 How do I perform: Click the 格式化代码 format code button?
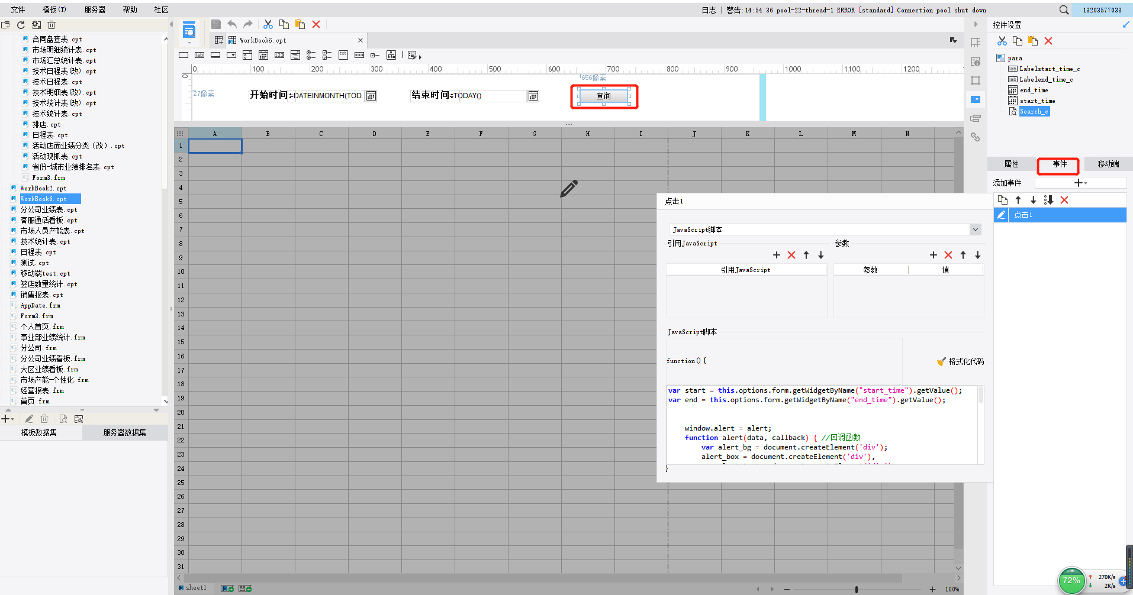coord(960,361)
